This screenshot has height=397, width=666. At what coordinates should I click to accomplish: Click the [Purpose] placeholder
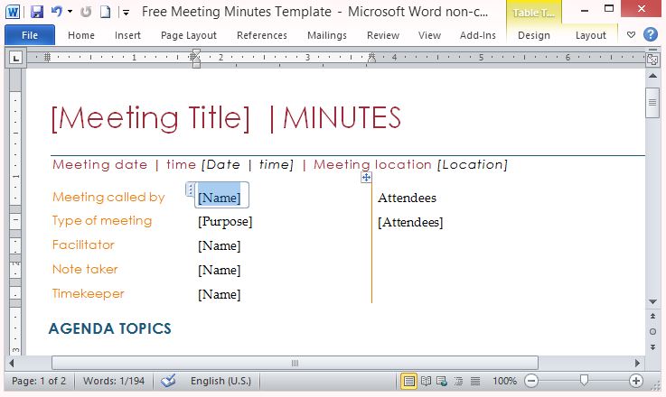pos(225,221)
